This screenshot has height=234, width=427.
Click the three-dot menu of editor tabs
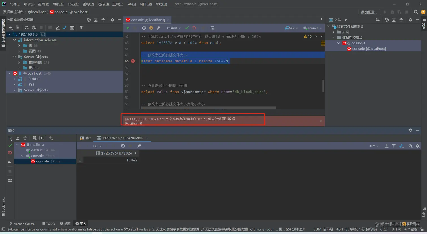tap(321, 20)
